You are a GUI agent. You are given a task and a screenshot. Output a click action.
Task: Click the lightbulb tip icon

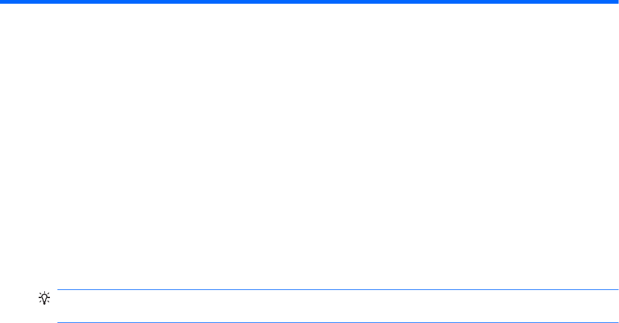point(44,298)
